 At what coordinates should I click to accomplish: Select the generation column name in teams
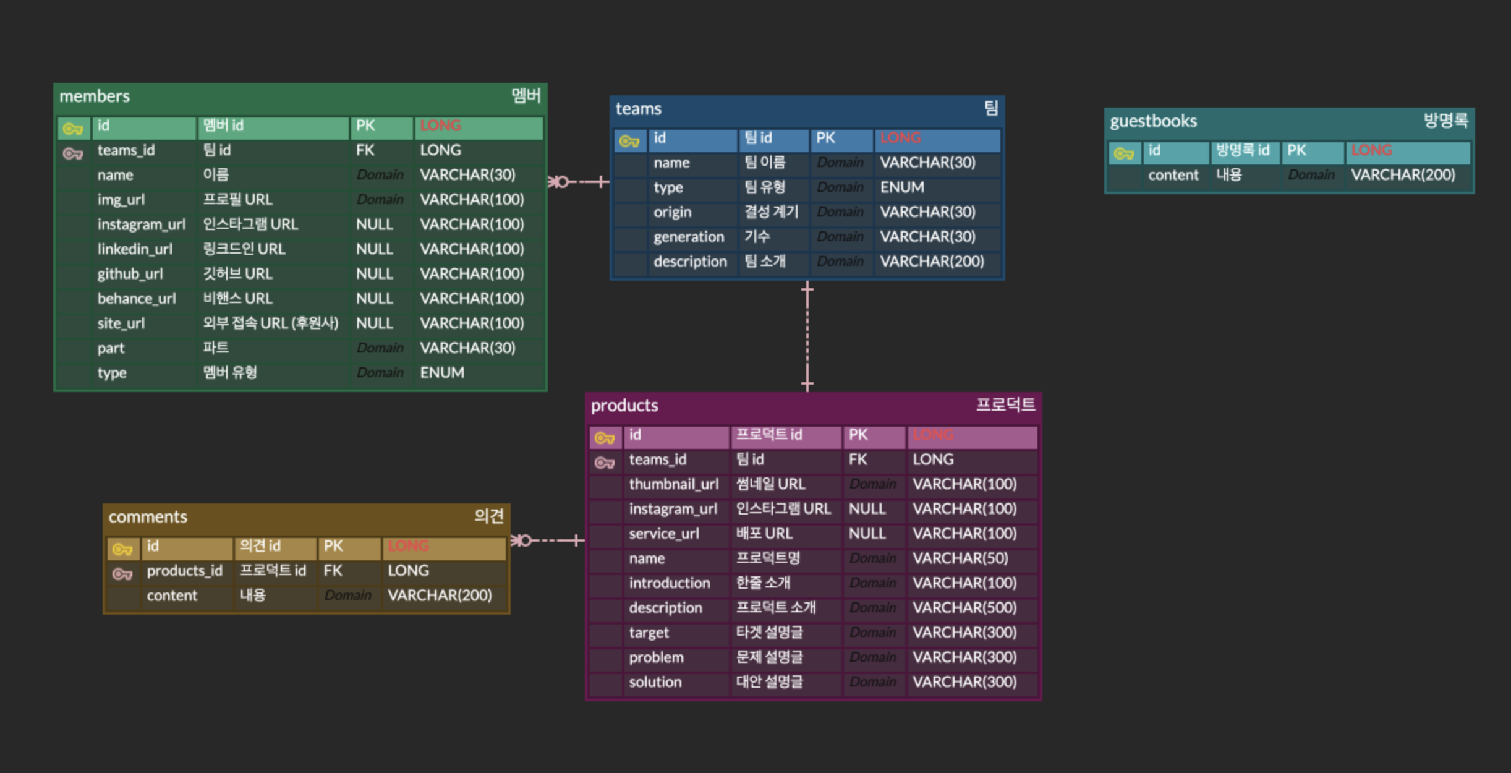pyautogui.click(x=689, y=237)
